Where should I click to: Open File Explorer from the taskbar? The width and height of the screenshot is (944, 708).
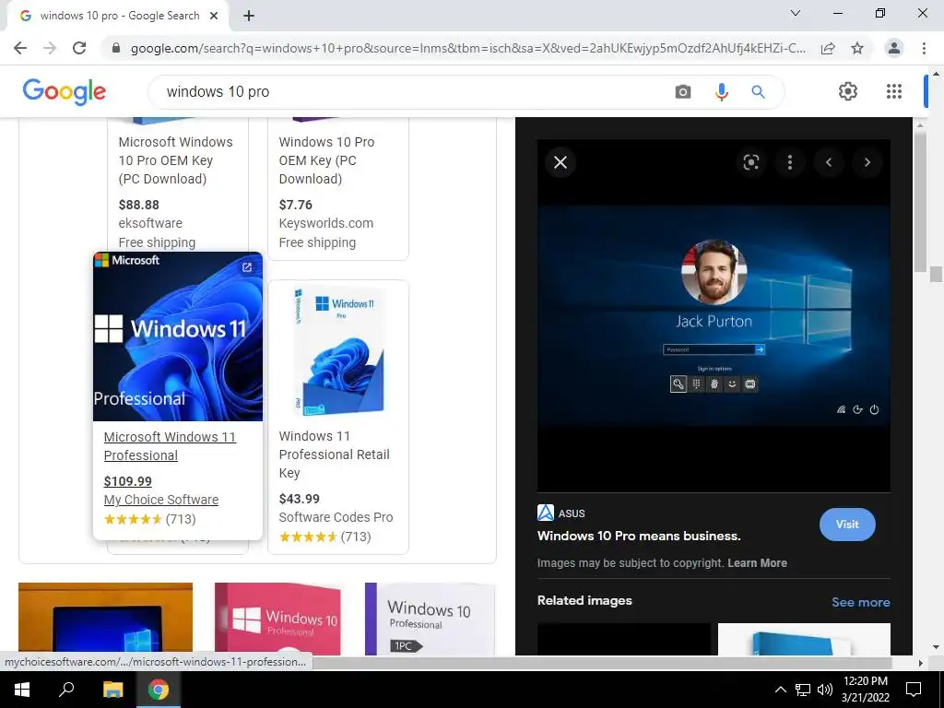112,690
